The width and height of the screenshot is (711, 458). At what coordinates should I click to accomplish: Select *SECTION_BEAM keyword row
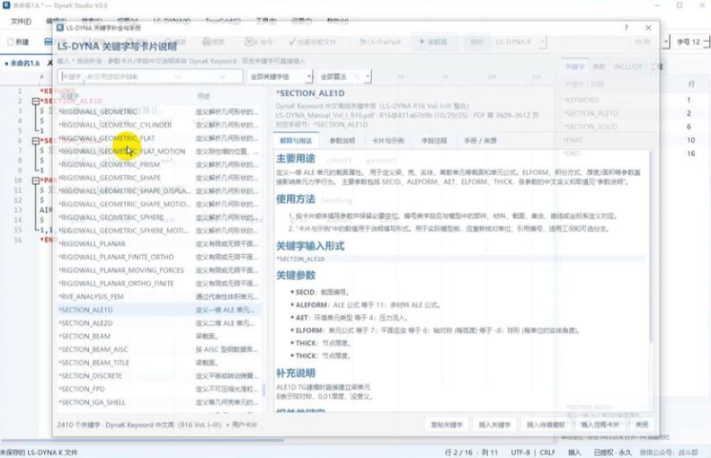click(x=158, y=336)
